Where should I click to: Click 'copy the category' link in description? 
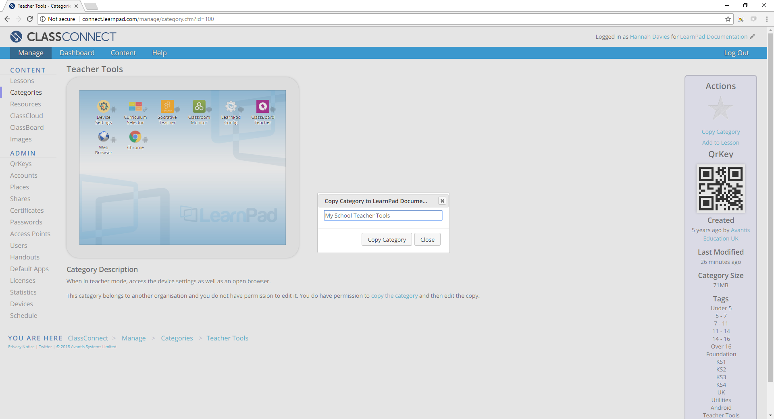[x=394, y=296]
